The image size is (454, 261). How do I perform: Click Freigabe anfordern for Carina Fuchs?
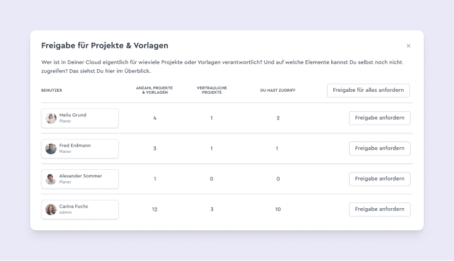coord(380,209)
